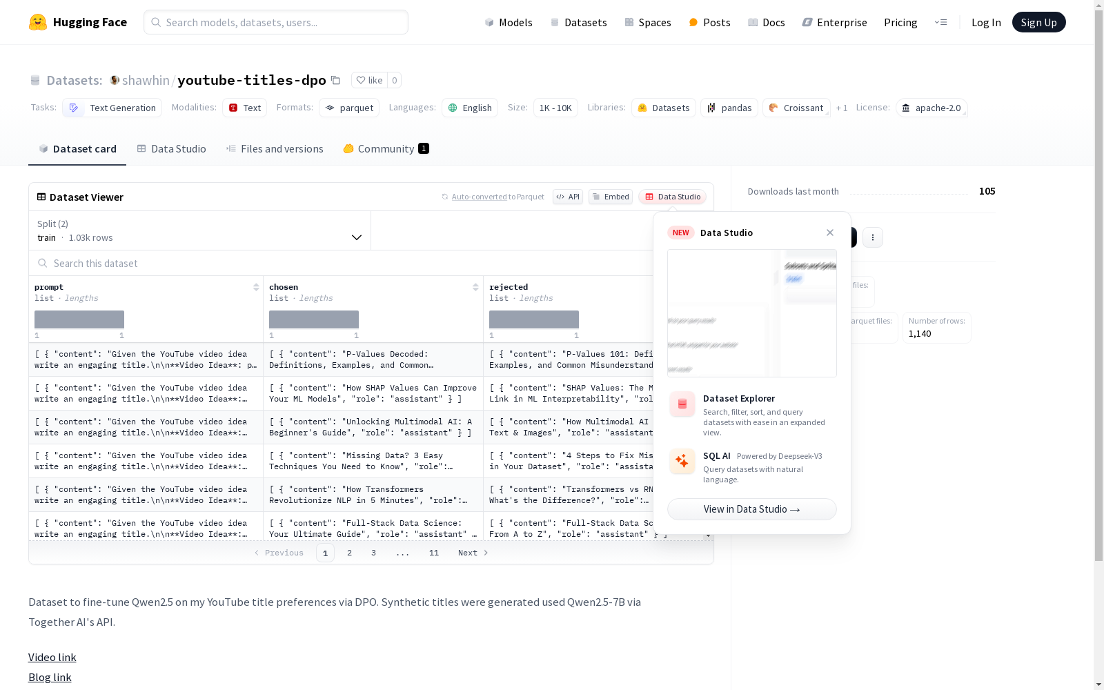Close the Data Studio popup
This screenshot has width=1104, height=690.
pyautogui.click(x=830, y=233)
